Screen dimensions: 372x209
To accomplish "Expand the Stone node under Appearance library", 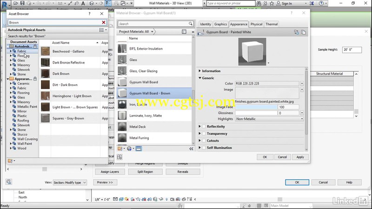I will tap(11, 130).
